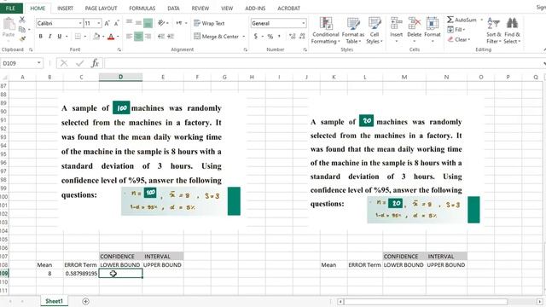This screenshot has width=546, height=307.
Task: Open Conditional Formatting menu
Action: click(x=325, y=31)
